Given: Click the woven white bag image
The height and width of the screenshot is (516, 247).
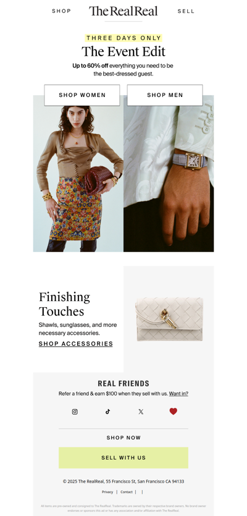Looking at the screenshot, I should pos(169,319).
